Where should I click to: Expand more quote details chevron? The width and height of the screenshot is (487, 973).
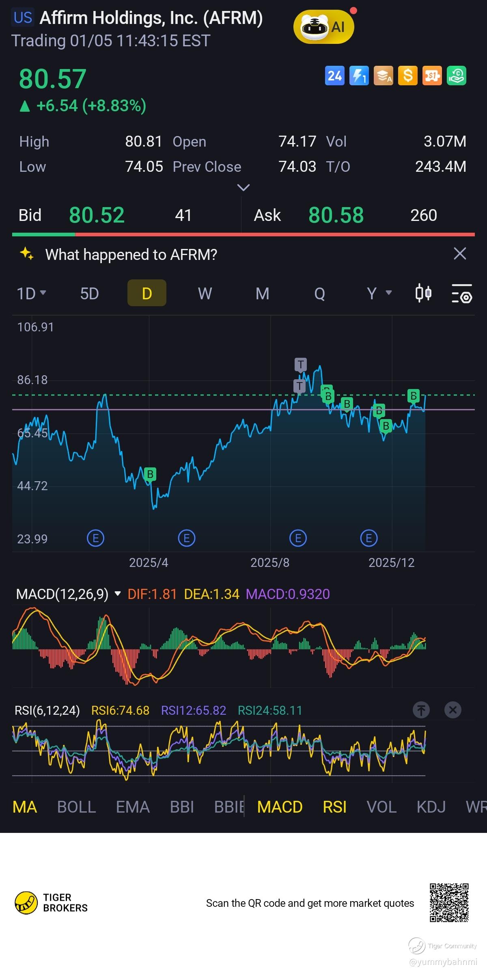coord(243,188)
